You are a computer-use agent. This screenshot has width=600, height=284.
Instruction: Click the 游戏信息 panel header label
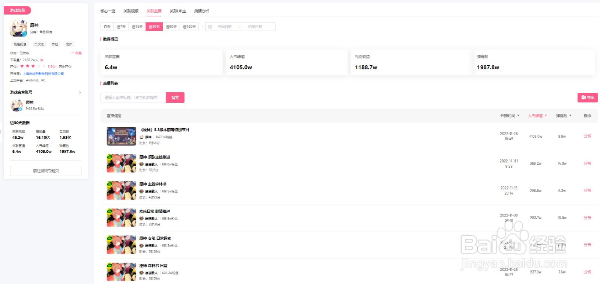click(x=17, y=11)
